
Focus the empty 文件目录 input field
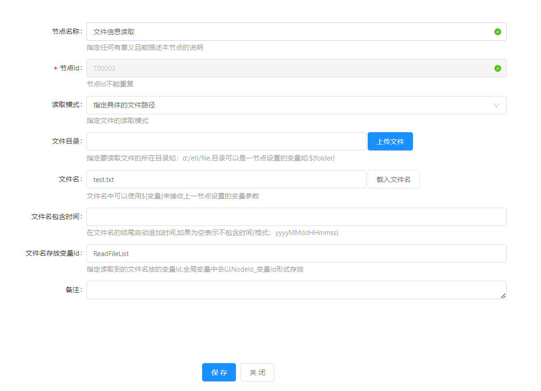pyautogui.click(x=226, y=142)
